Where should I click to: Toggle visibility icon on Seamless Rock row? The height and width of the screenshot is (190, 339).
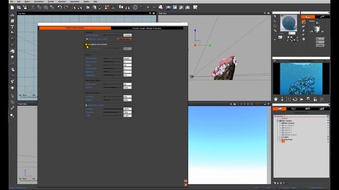328,139
